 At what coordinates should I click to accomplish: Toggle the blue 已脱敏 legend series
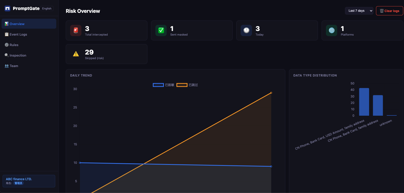[164, 85]
